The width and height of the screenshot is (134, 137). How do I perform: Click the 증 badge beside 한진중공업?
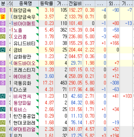click(3, 116)
